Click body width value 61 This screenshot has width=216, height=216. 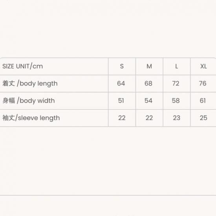click(203, 101)
